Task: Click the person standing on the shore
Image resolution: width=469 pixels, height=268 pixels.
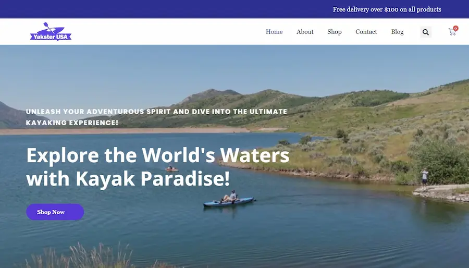Action: coord(424,177)
